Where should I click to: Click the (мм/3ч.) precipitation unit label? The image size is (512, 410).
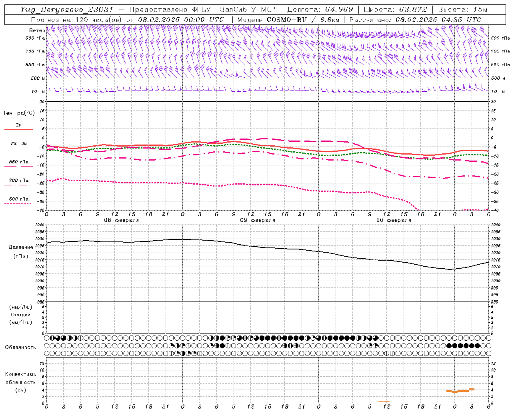(21, 307)
